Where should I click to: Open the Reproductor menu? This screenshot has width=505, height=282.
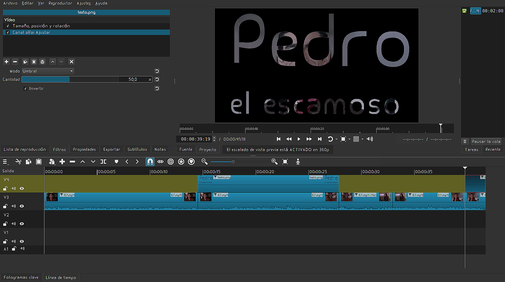[60, 3]
